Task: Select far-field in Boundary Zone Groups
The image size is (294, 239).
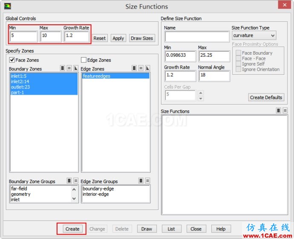Action: click(x=41, y=189)
